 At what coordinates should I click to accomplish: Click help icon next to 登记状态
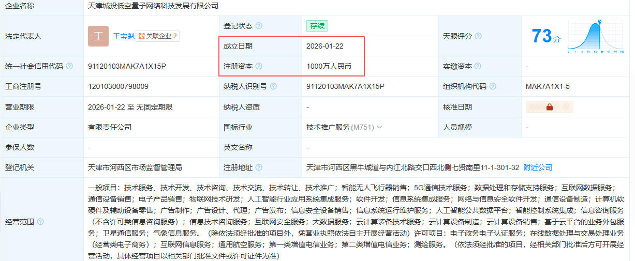(x=259, y=26)
